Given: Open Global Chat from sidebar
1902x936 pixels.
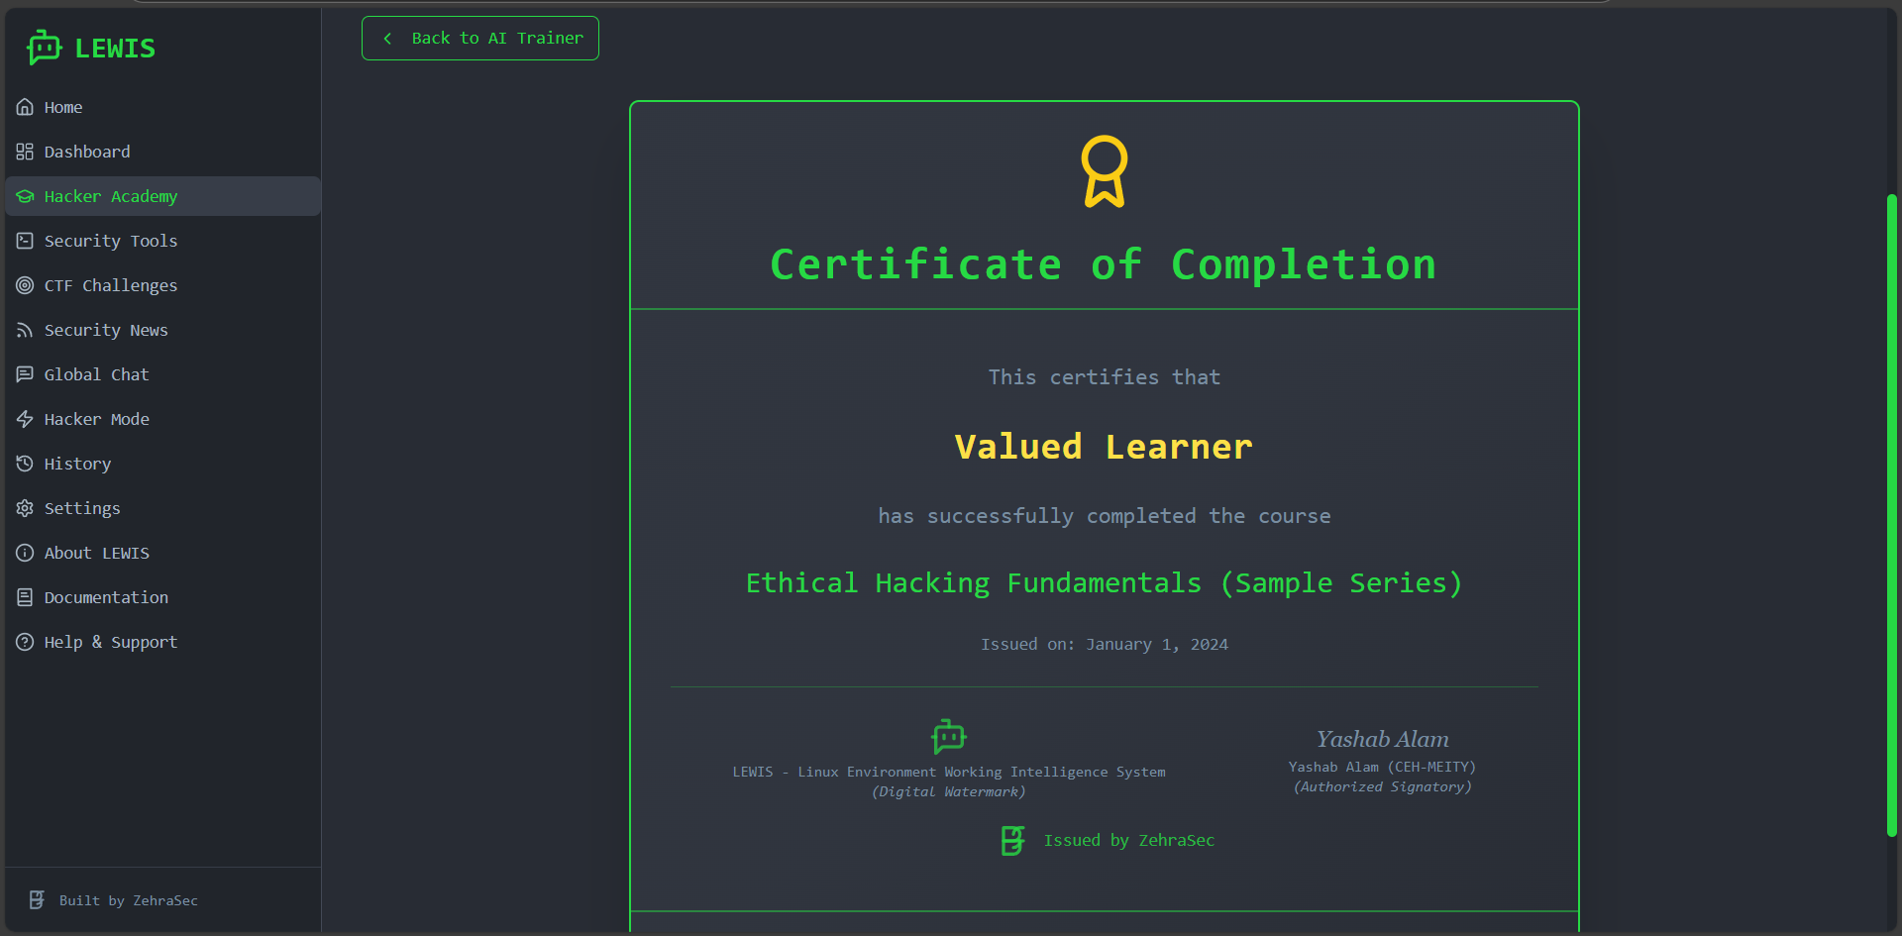Looking at the screenshot, I should click(x=96, y=374).
